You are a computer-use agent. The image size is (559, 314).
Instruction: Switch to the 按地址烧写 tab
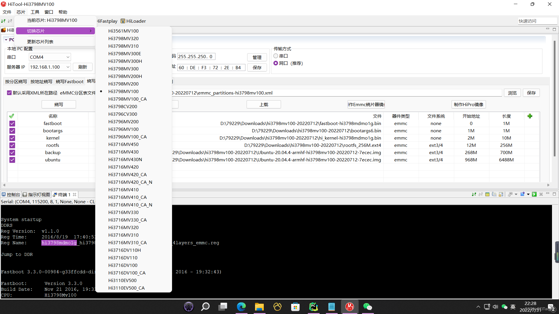(41, 81)
